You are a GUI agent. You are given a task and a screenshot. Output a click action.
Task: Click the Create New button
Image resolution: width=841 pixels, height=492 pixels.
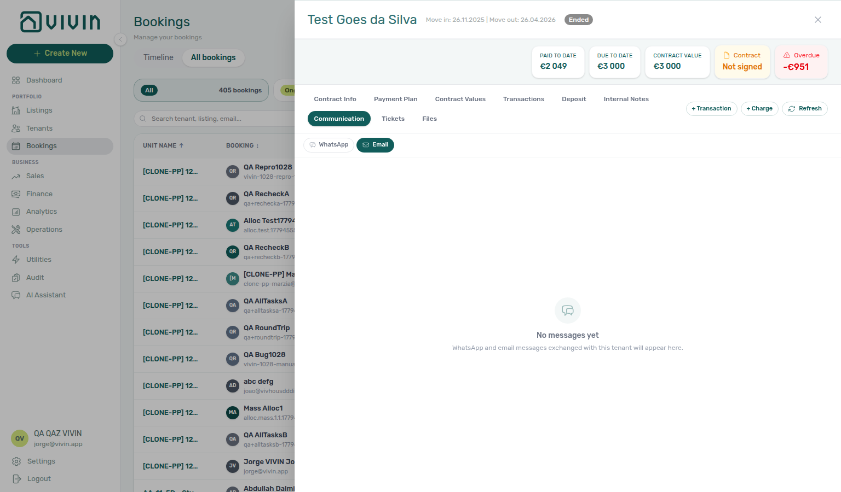60,53
